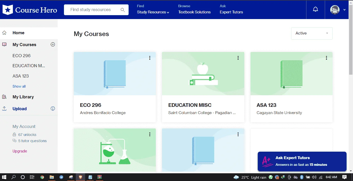Expand the chevron beside the profile avatar
The width and height of the screenshot is (353, 181).
[x=344, y=10]
